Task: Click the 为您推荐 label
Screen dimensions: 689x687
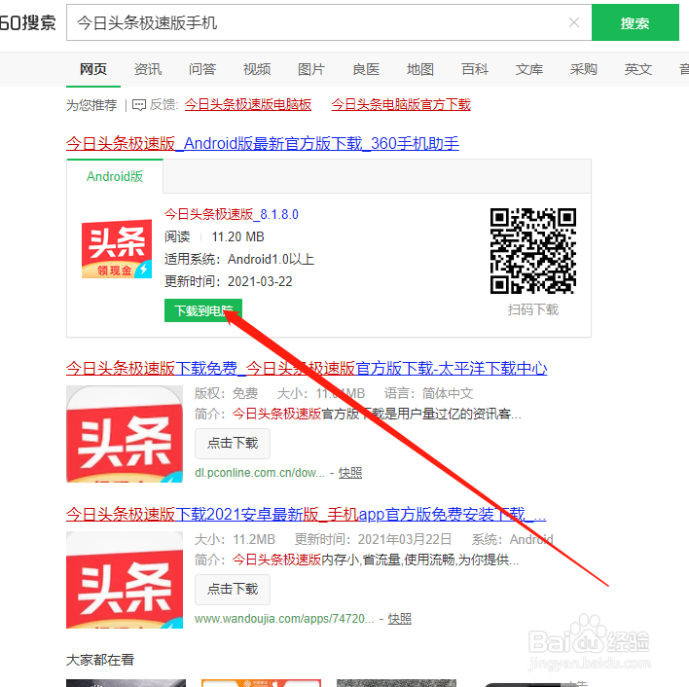Action: point(91,105)
